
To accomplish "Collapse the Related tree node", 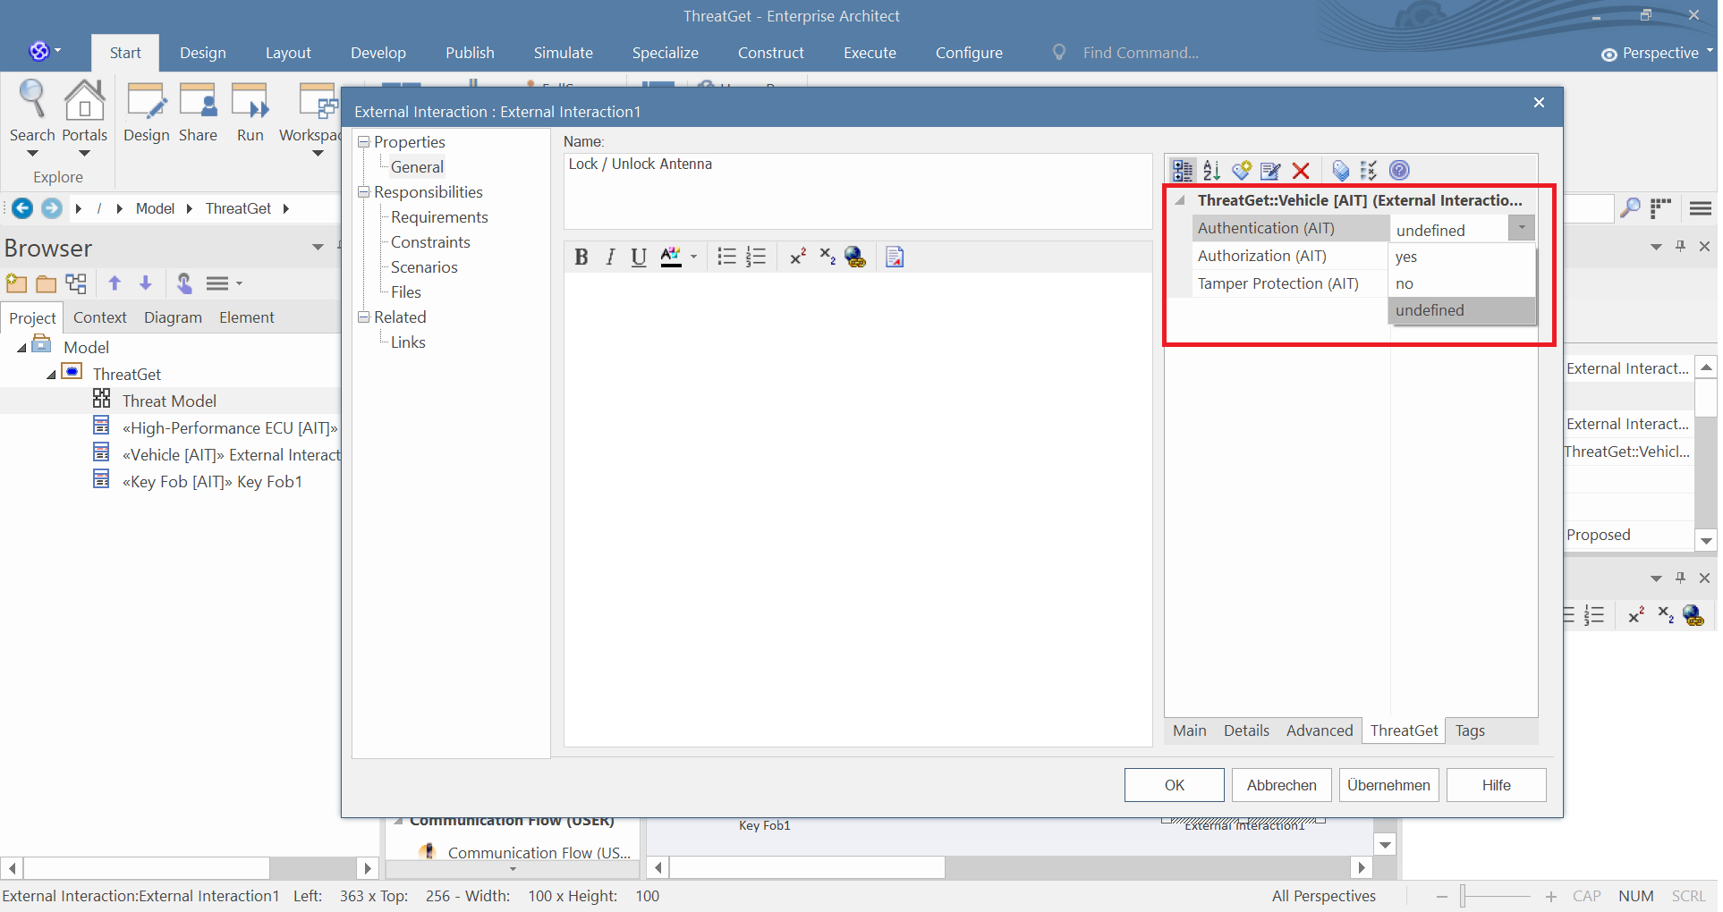I will (x=364, y=317).
